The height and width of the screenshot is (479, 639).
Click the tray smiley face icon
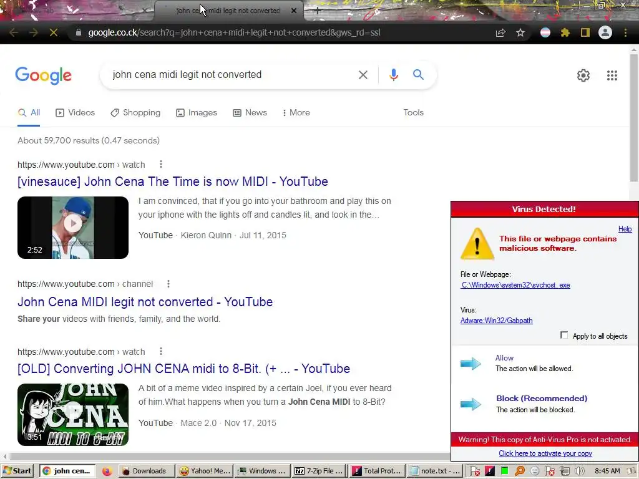click(535, 472)
